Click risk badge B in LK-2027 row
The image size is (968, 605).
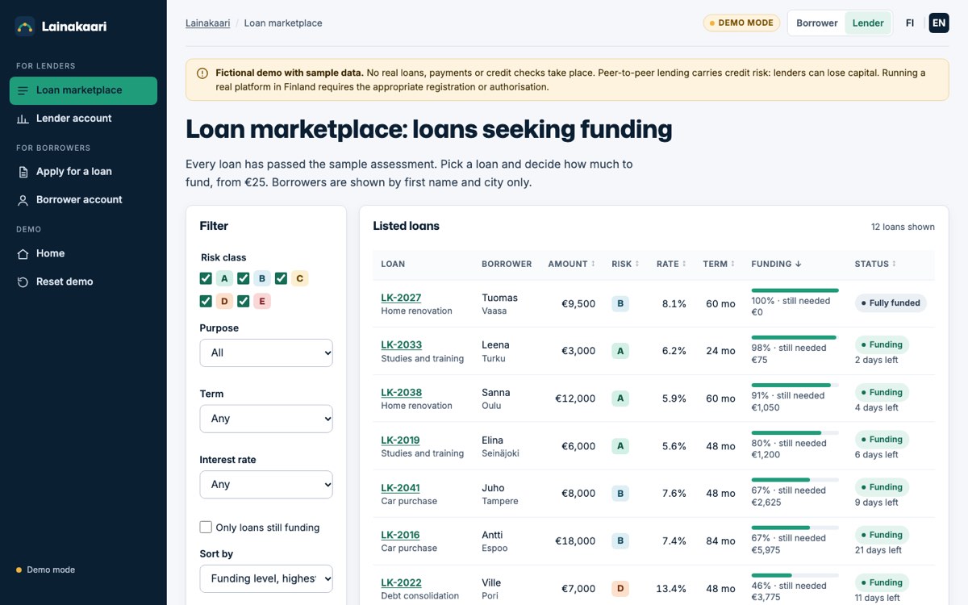(620, 304)
